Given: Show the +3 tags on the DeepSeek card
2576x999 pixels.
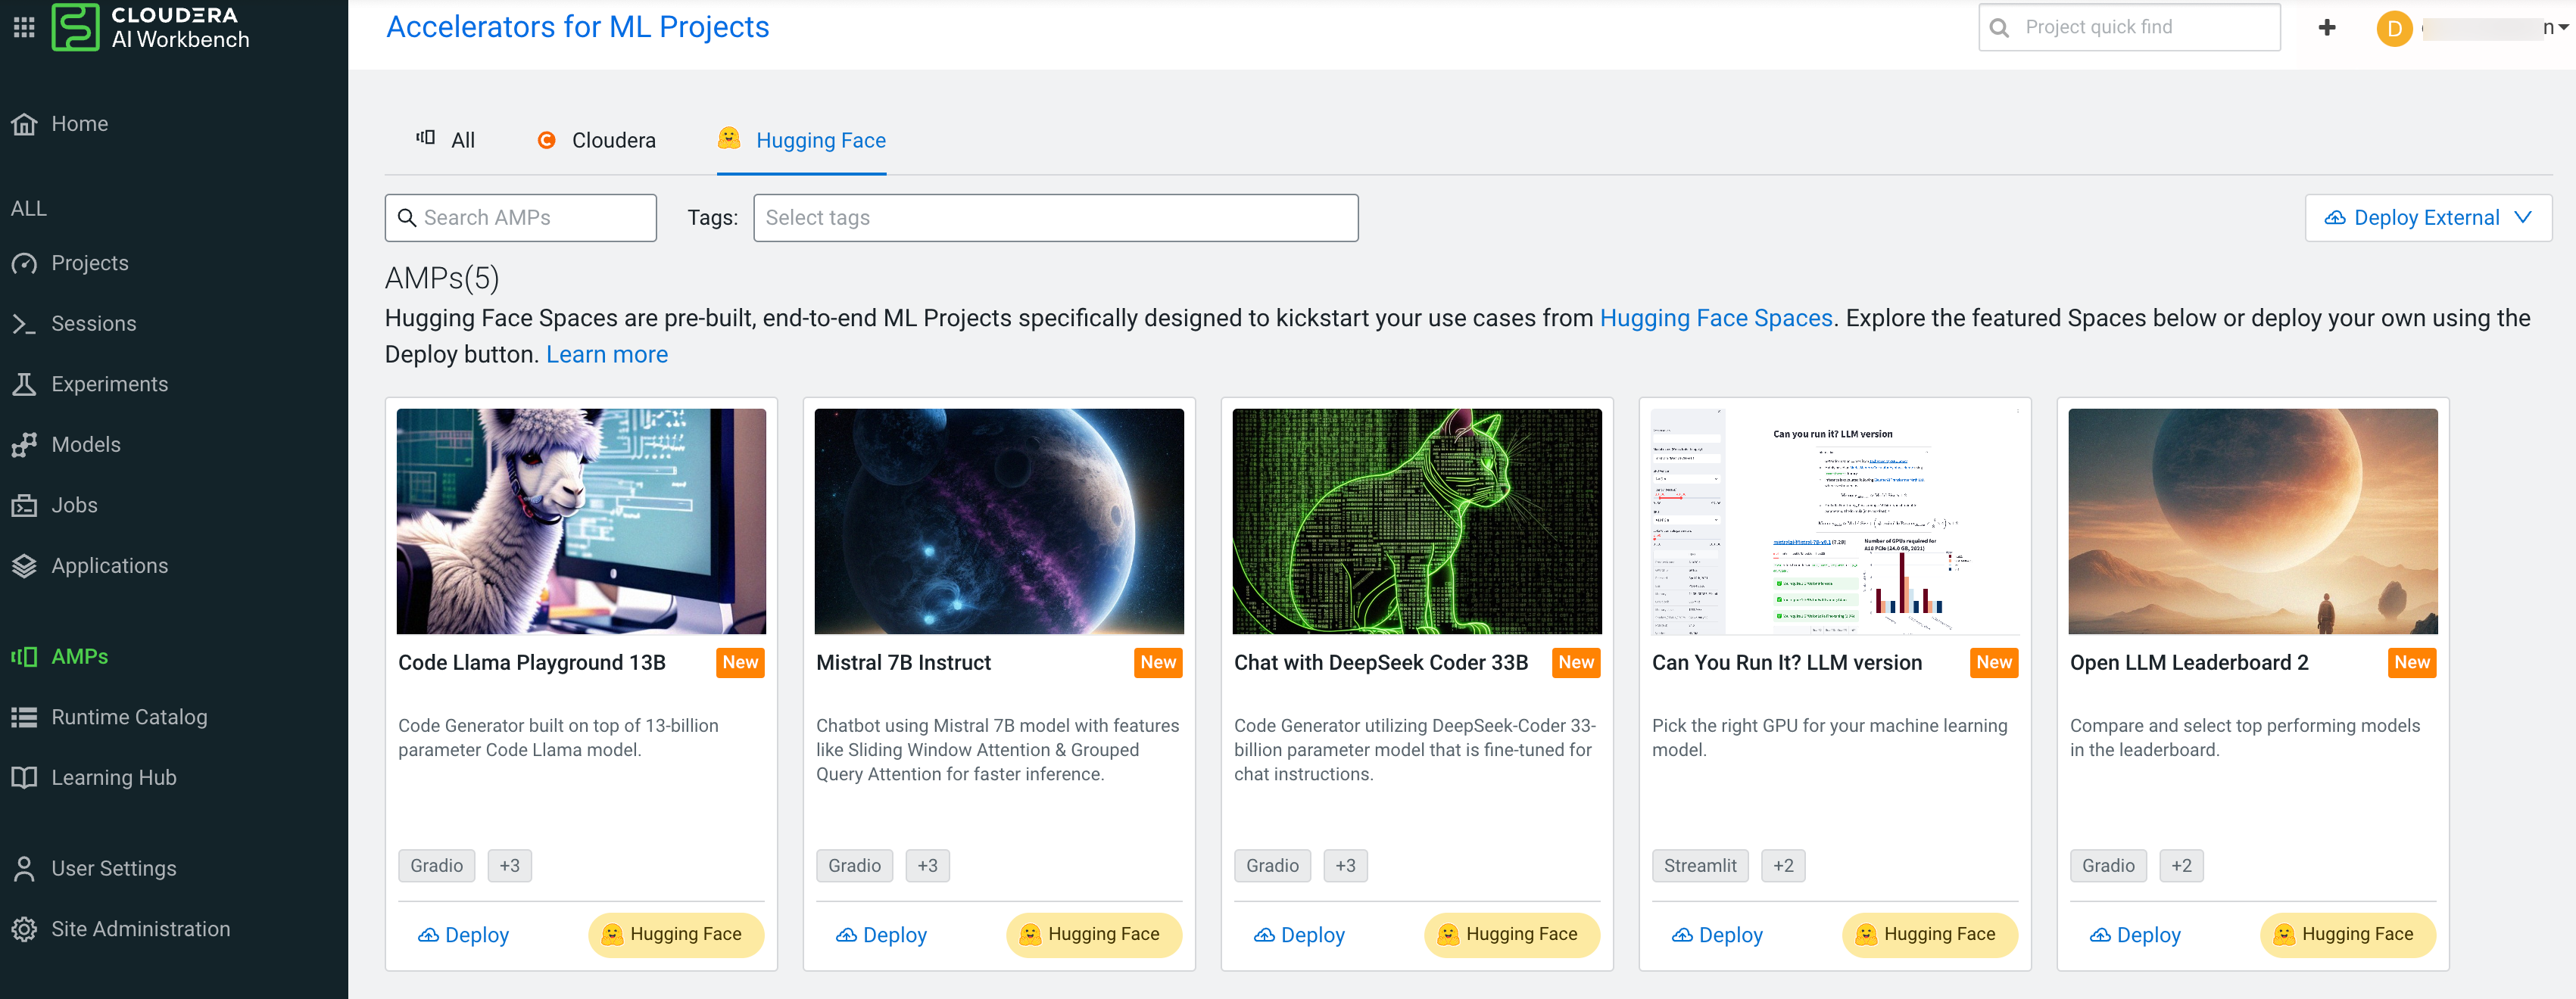Looking at the screenshot, I should [x=1345, y=865].
